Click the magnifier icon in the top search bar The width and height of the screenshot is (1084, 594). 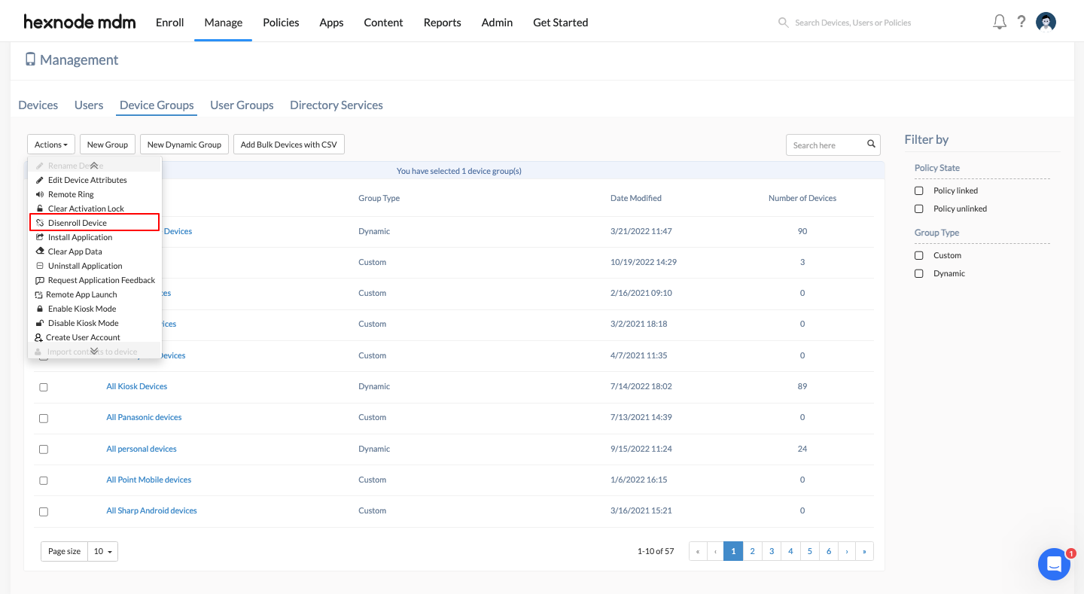(783, 23)
